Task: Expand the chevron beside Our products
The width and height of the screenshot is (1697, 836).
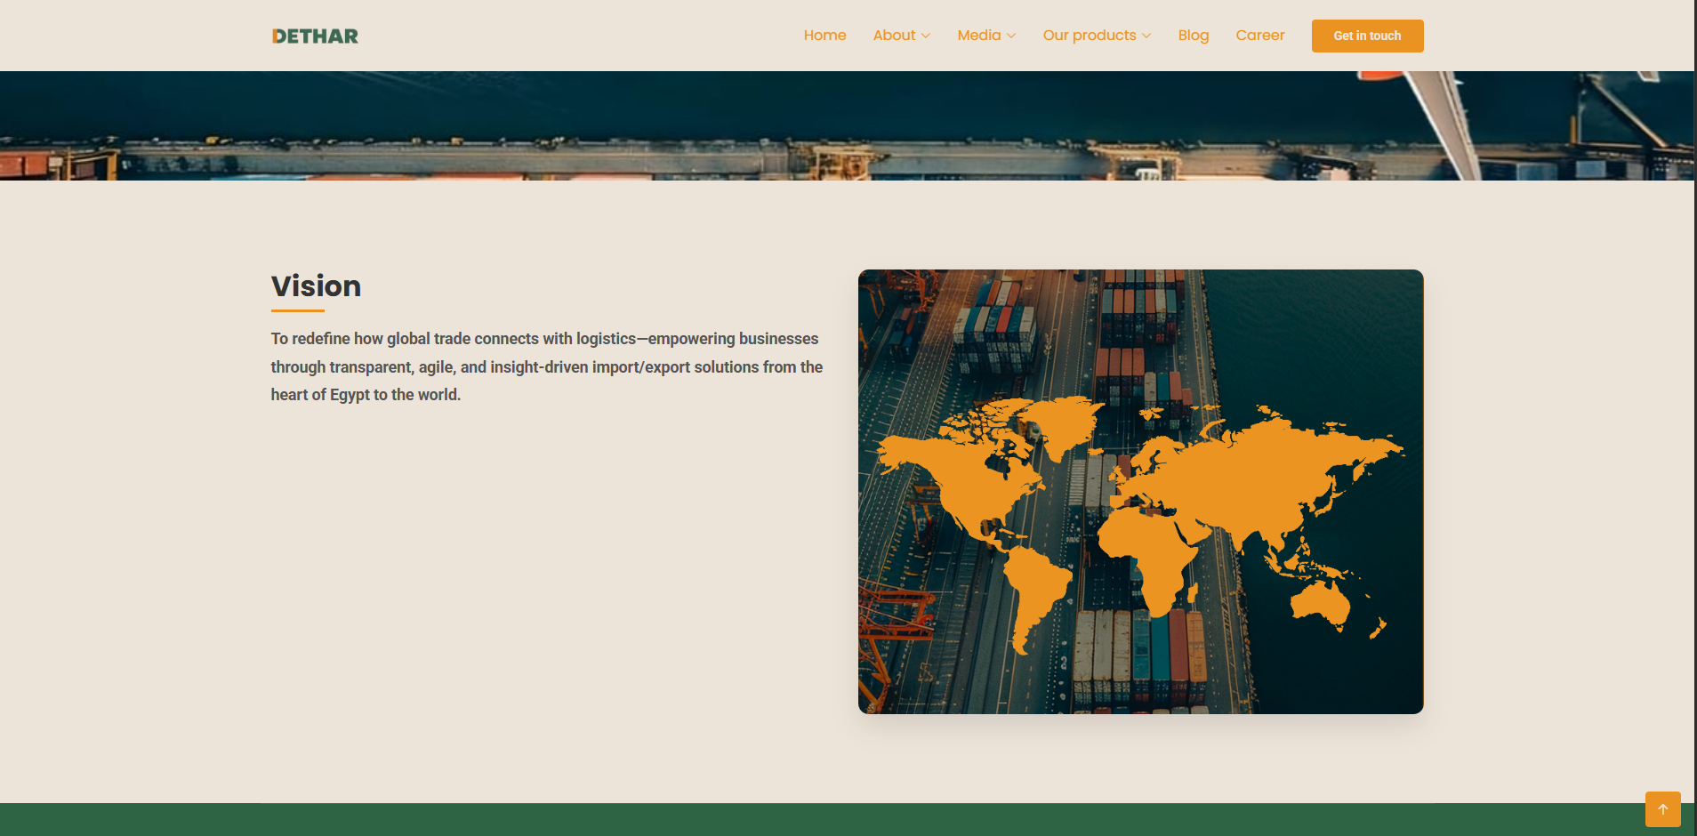Action: click(x=1146, y=36)
